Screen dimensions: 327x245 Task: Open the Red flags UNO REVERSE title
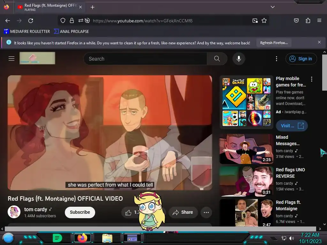pyautogui.click(x=290, y=173)
